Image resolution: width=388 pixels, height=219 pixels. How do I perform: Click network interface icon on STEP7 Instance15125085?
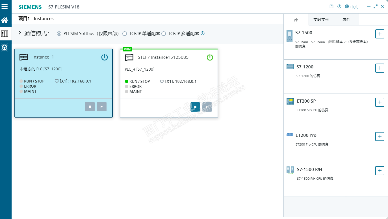162,81
